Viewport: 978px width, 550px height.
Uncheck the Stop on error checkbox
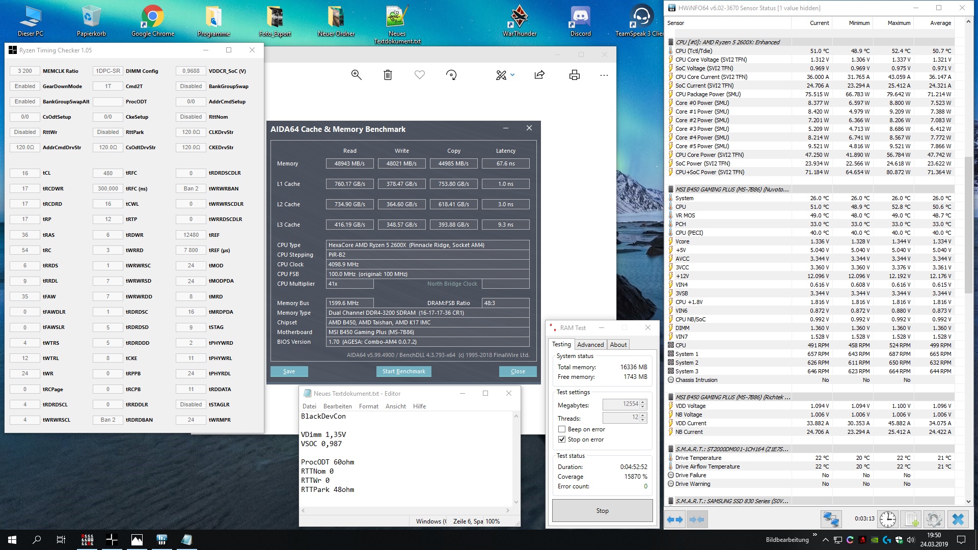point(562,439)
